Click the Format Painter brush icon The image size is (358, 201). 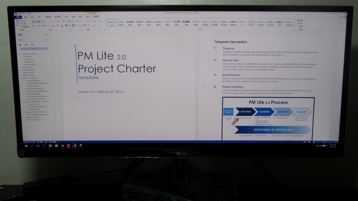(22, 26)
